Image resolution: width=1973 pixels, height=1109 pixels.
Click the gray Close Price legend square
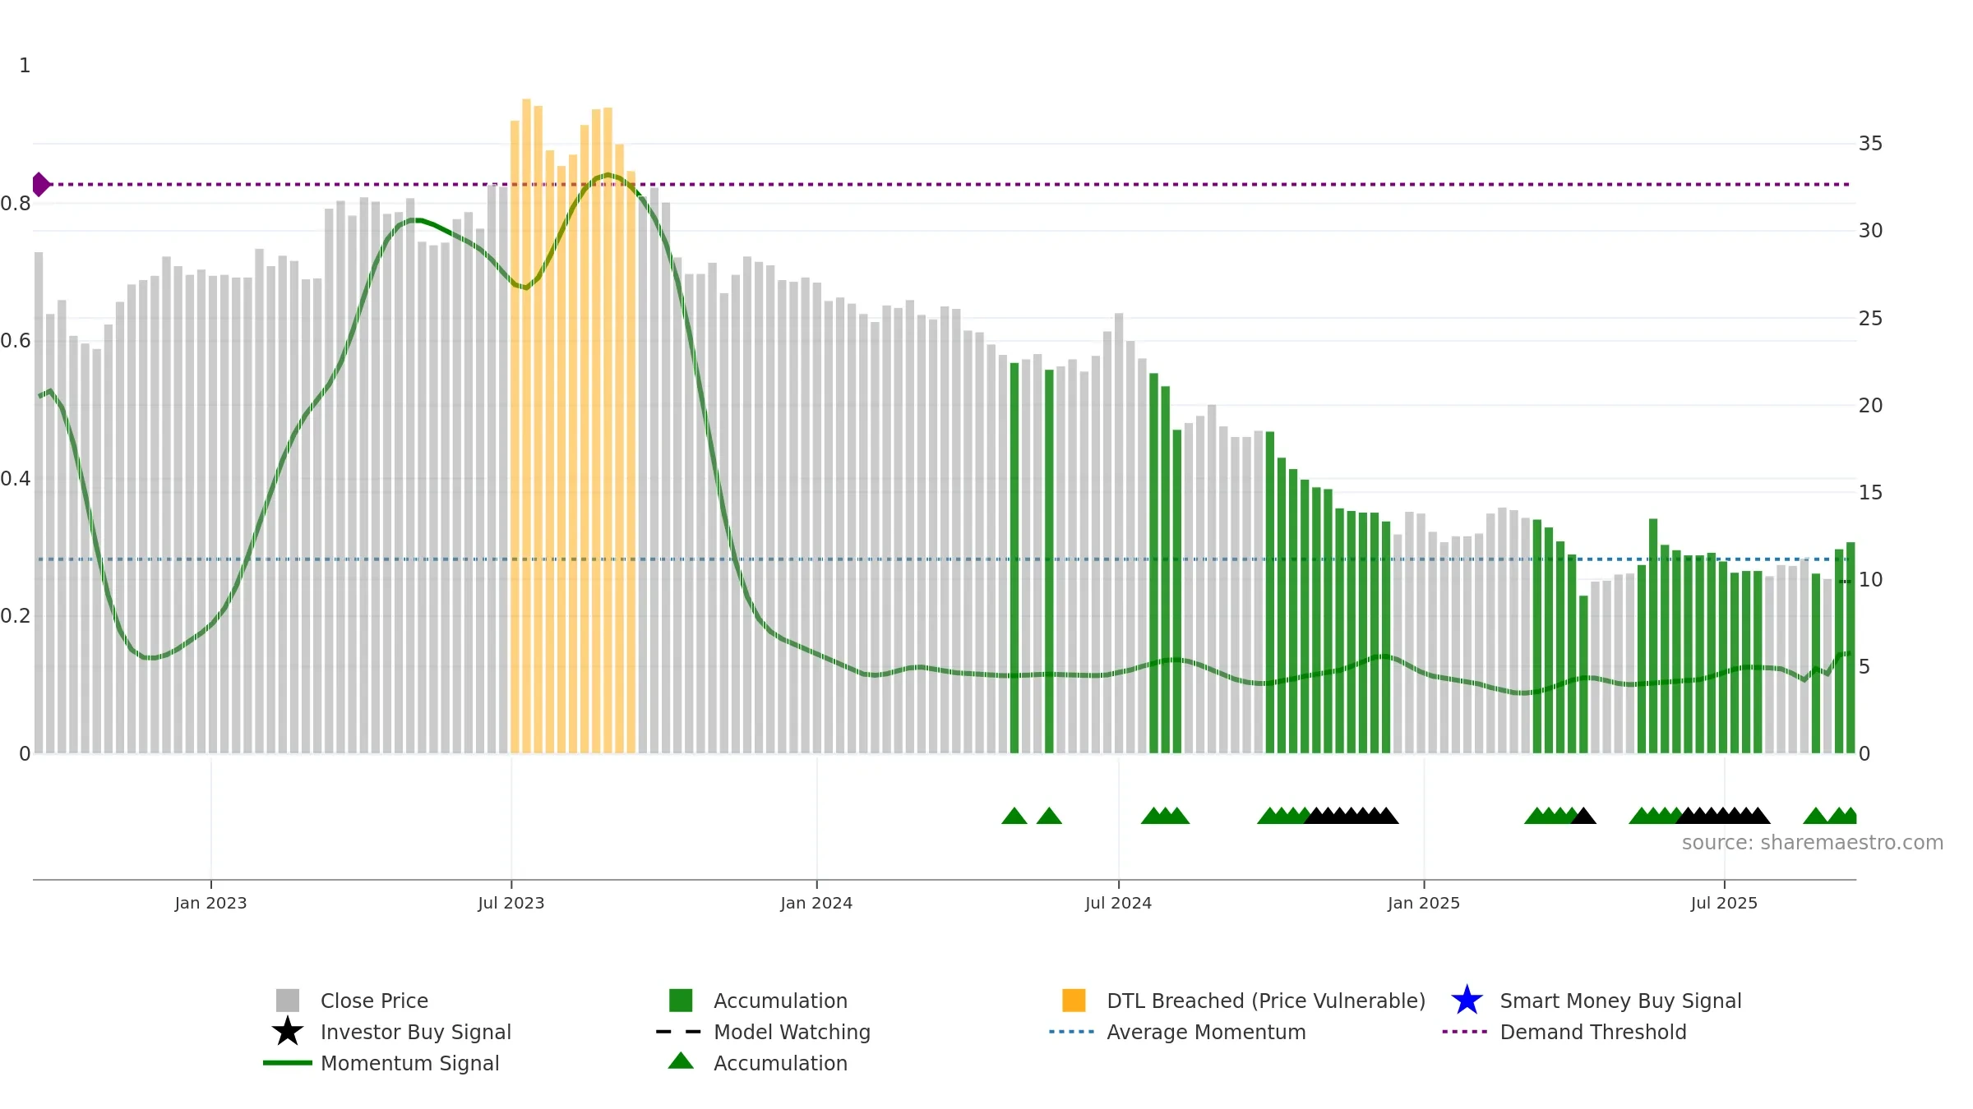(288, 1001)
